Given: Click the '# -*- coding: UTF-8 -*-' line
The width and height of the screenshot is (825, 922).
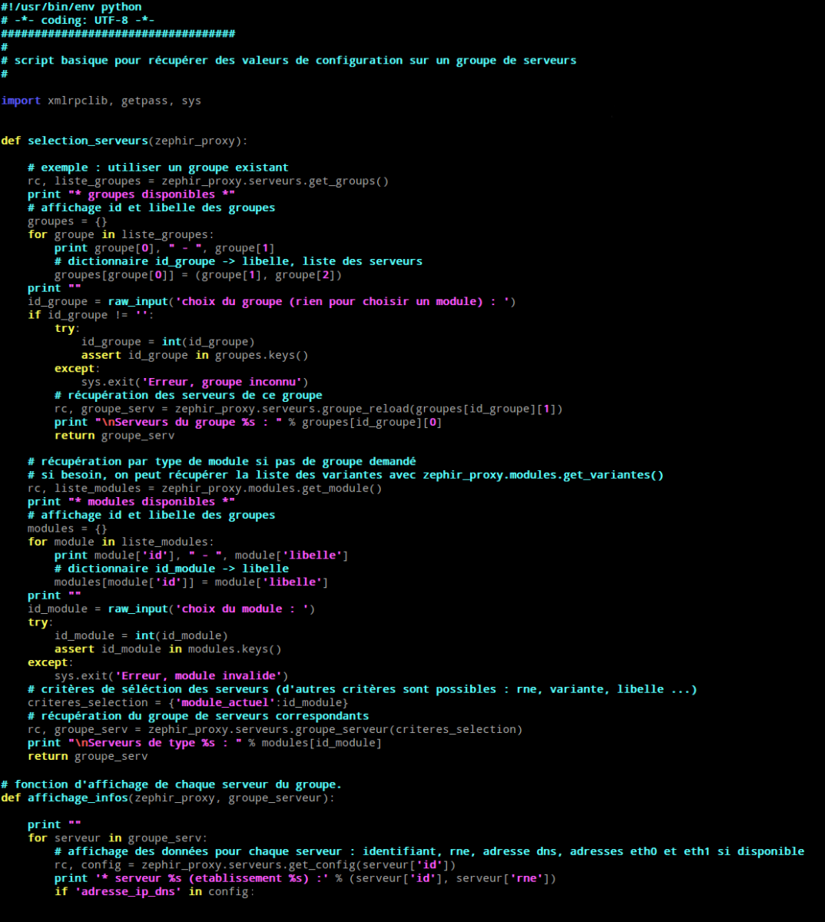Looking at the screenshot, I should click(78, 20).
